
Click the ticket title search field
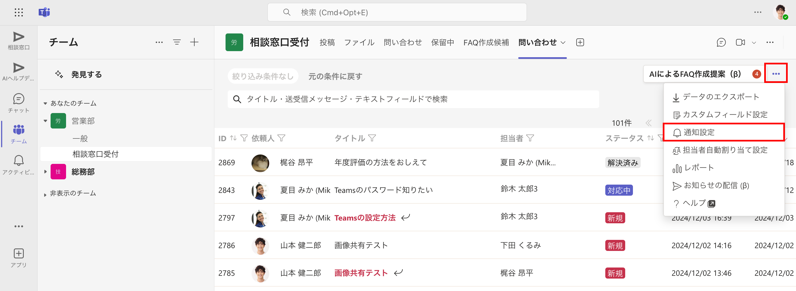click(413, 99)
